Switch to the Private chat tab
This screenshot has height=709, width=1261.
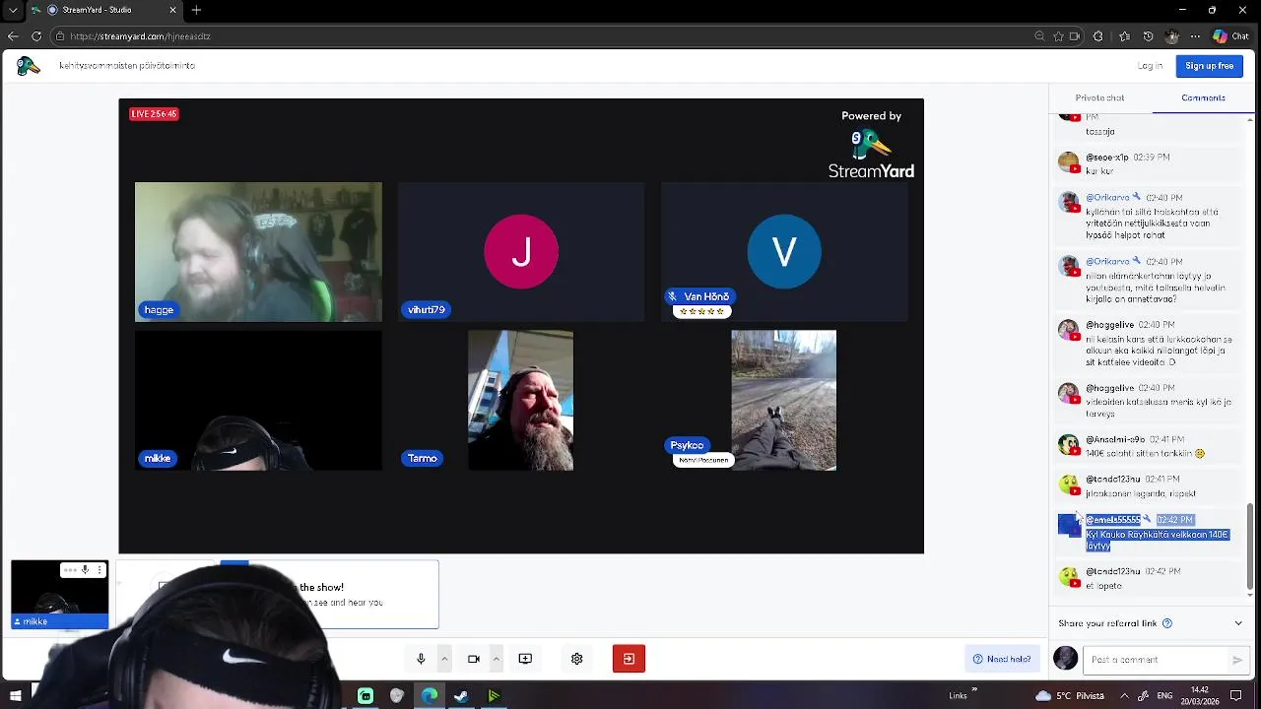[x=1099, y=97]
